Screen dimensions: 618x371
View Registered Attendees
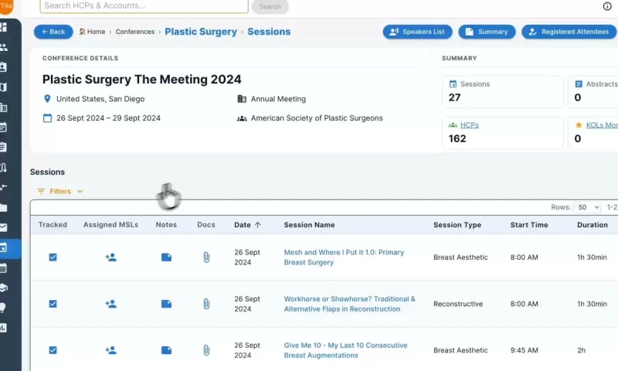coord(569,32)
